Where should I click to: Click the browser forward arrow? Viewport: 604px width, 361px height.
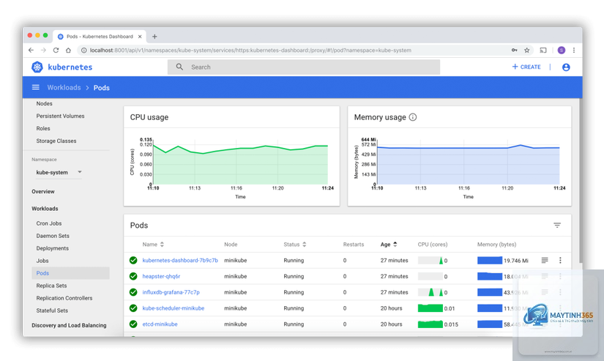43,50
